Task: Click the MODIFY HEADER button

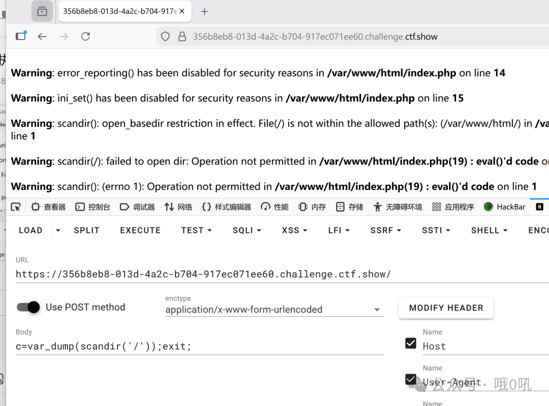Action: pyautogui.click(x=446, y=308)
